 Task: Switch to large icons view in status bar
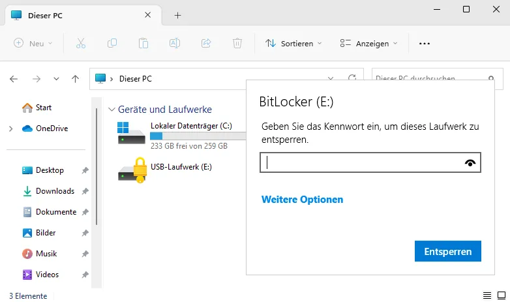click(502, 295)
